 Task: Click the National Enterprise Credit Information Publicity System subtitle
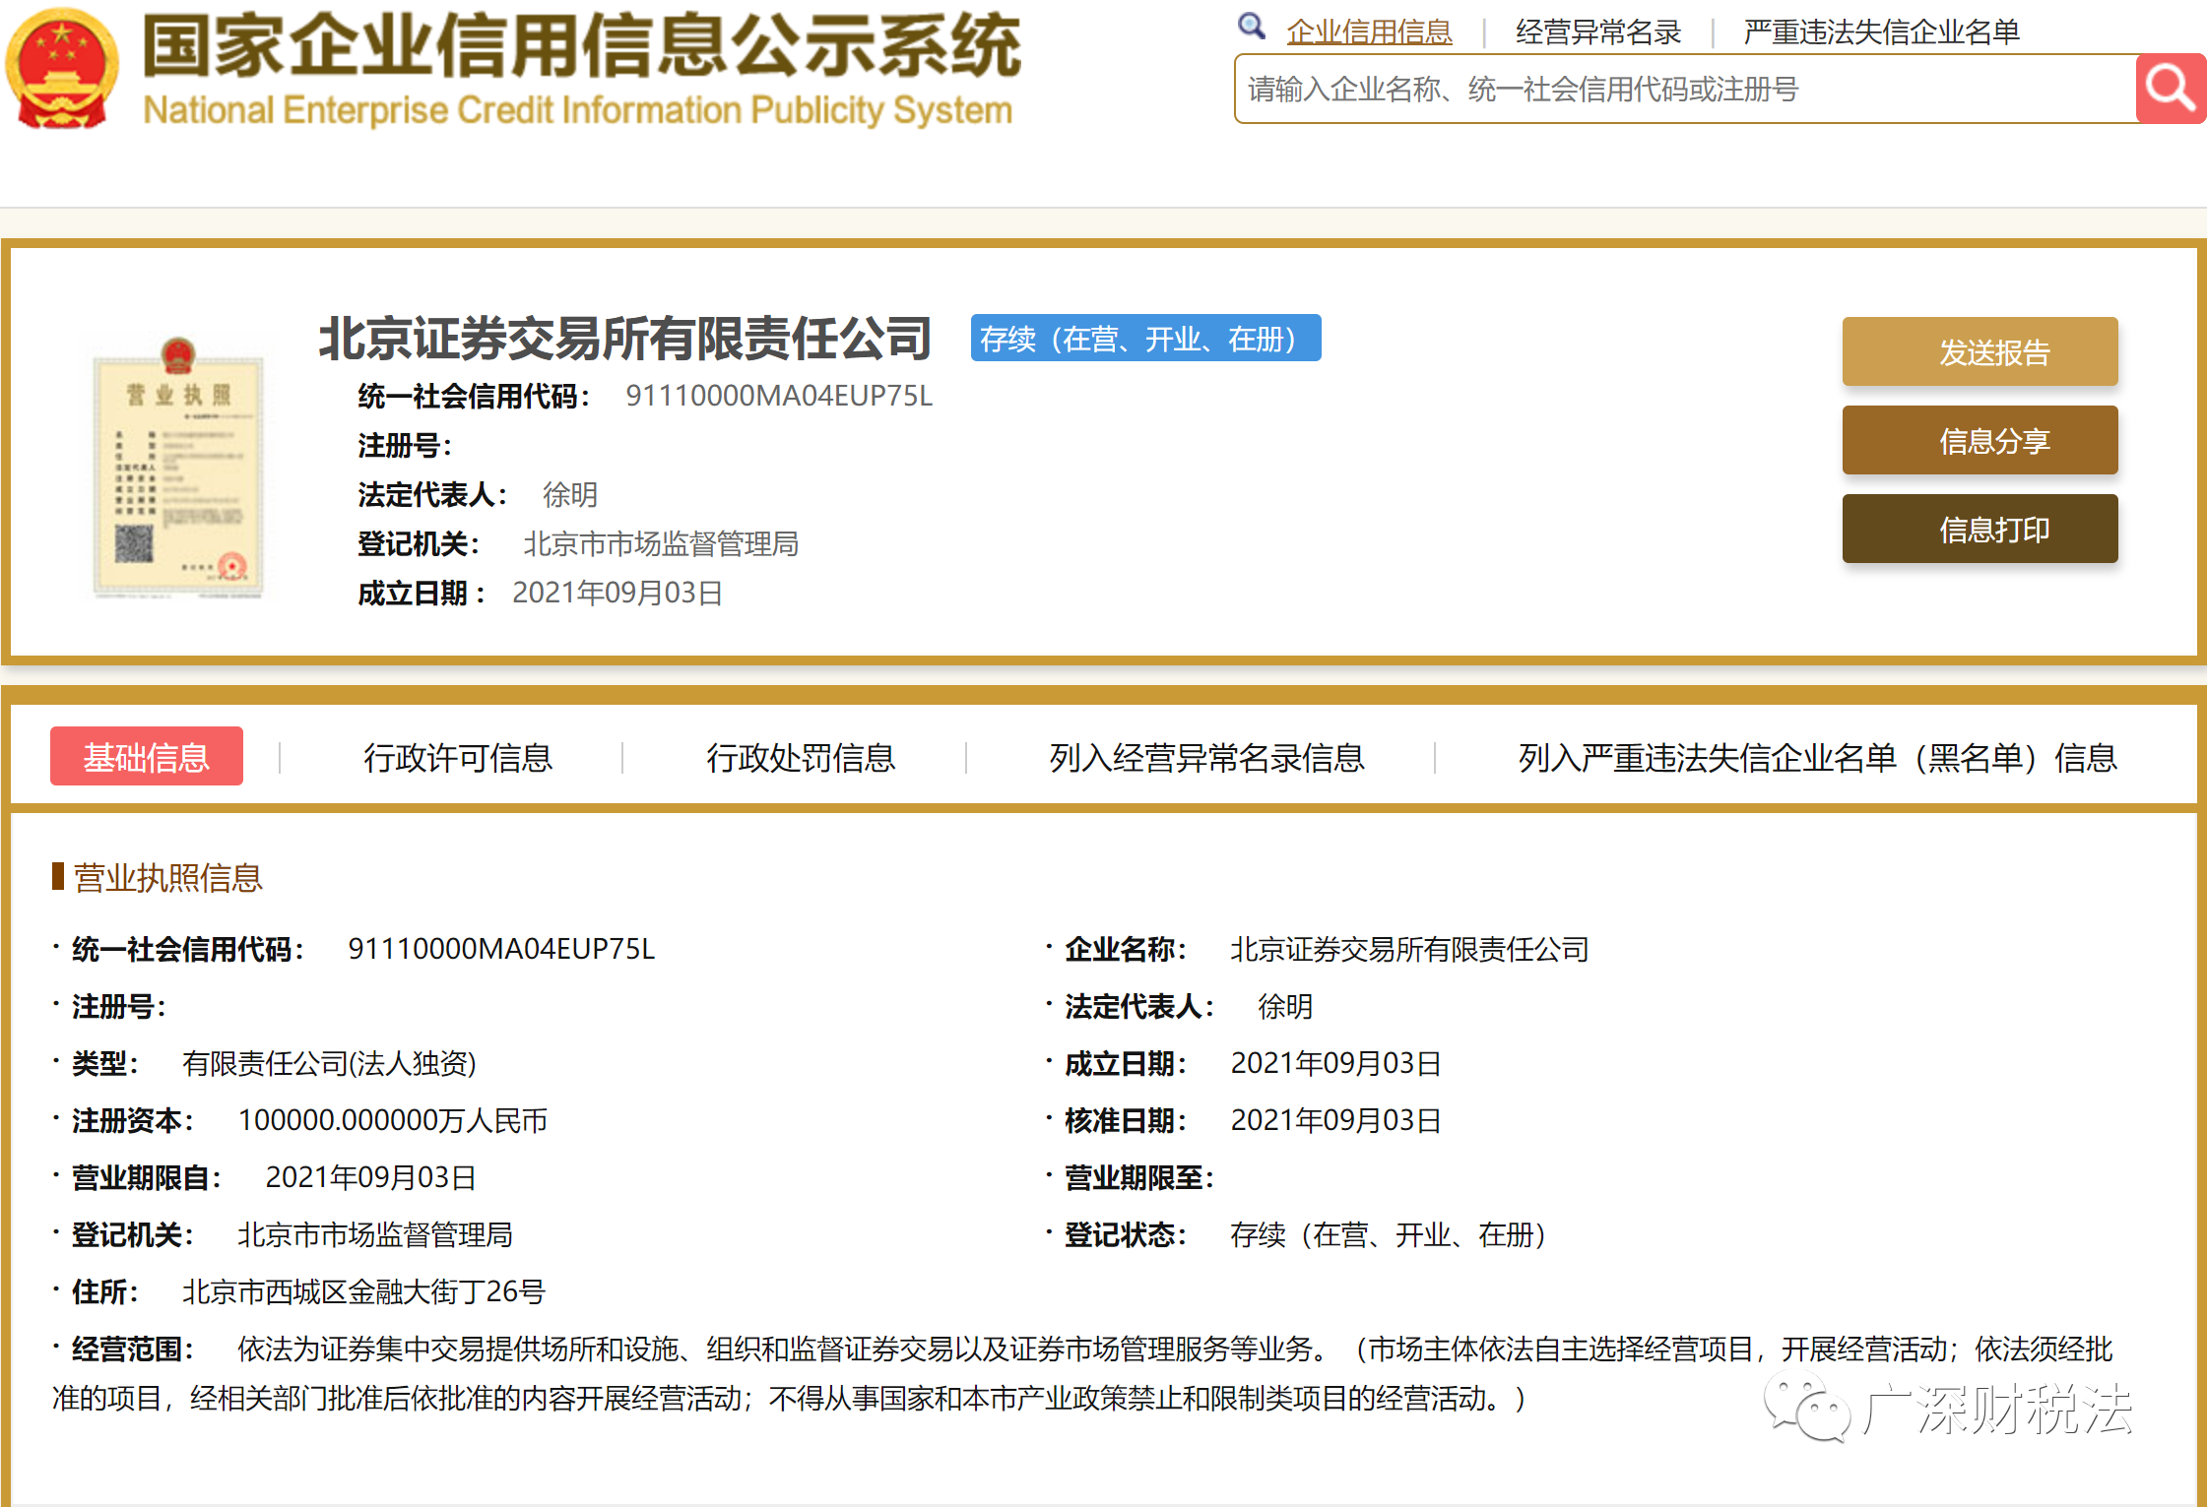click(578, 110)
